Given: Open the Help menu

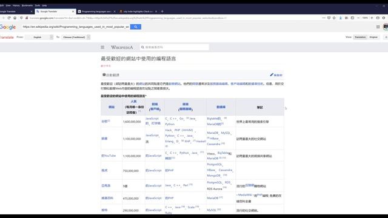Looking at the screenshot, I should coord(44,5).
